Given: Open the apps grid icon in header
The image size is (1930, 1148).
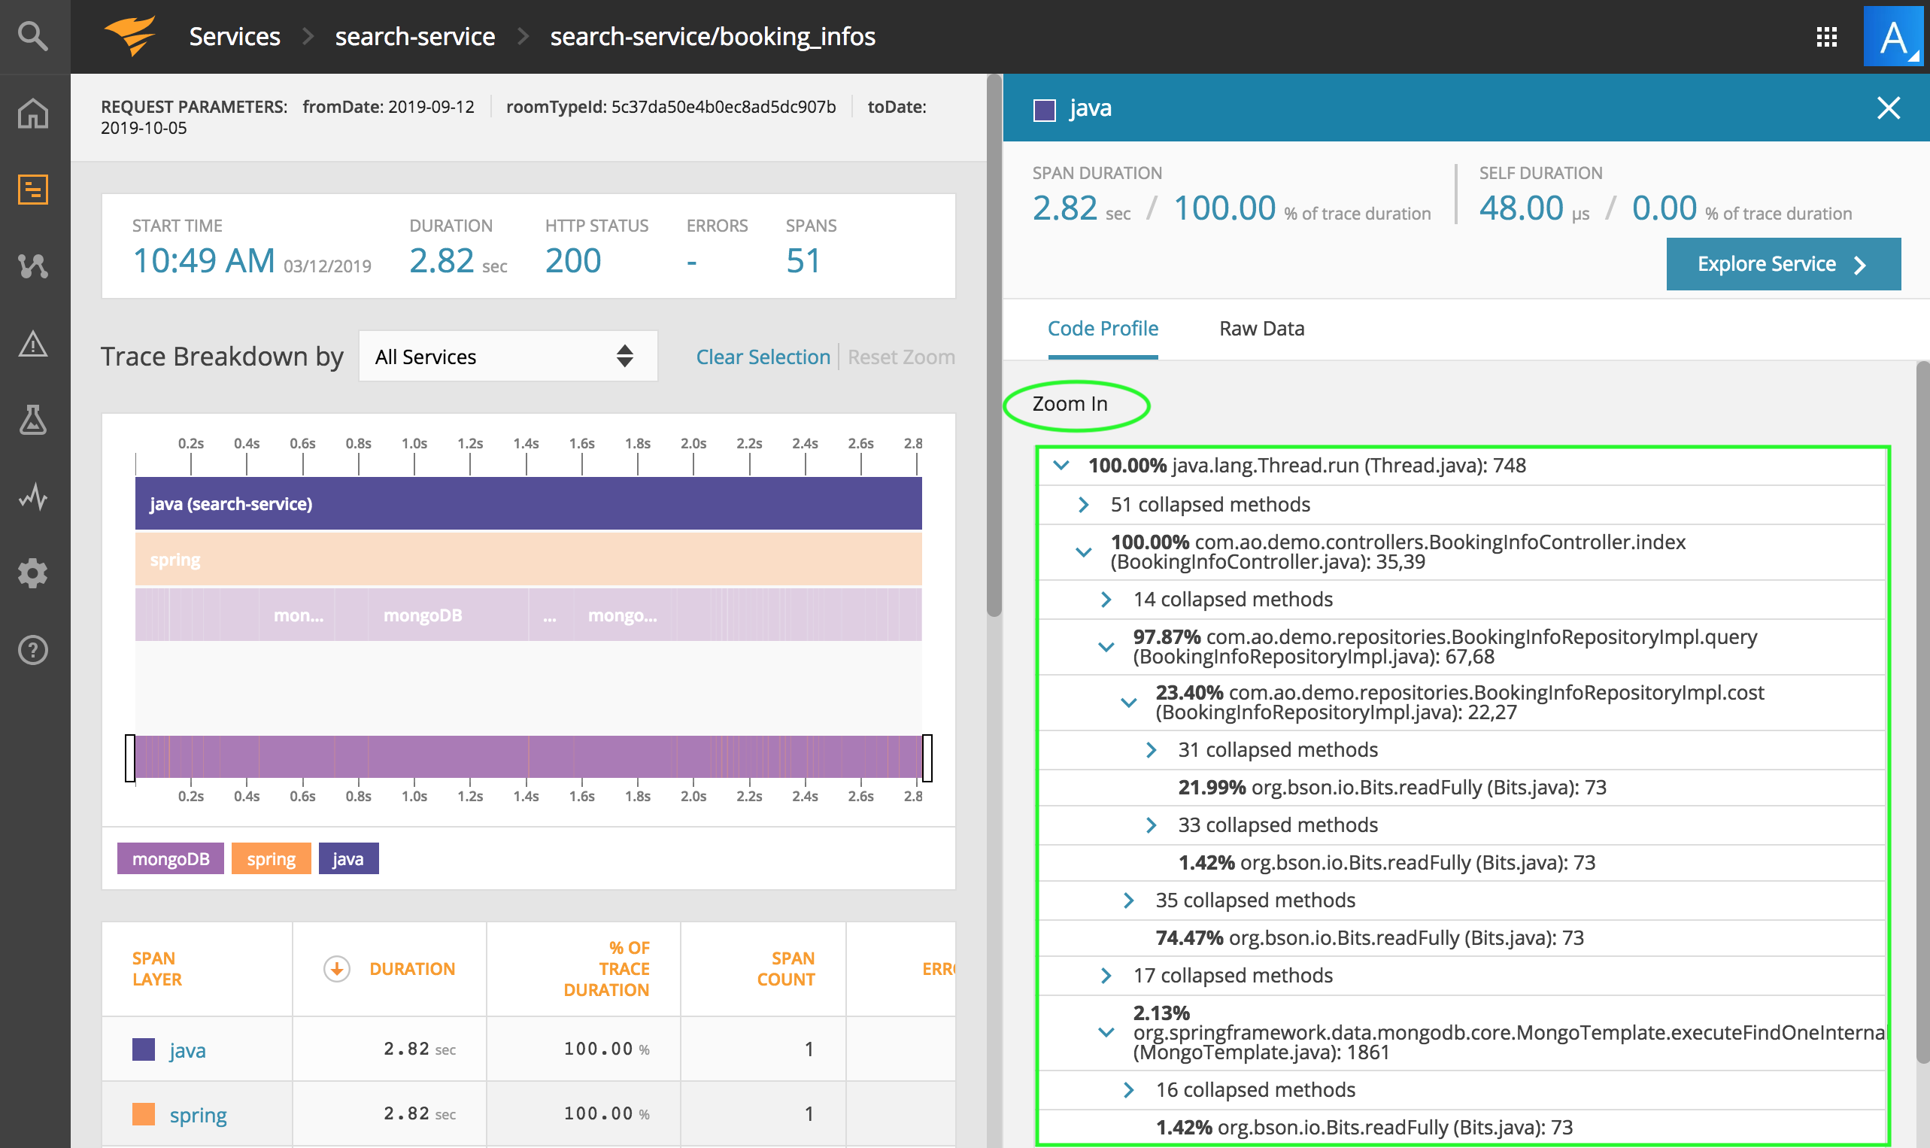Looking at the screenshot, I should (1826, 36).
